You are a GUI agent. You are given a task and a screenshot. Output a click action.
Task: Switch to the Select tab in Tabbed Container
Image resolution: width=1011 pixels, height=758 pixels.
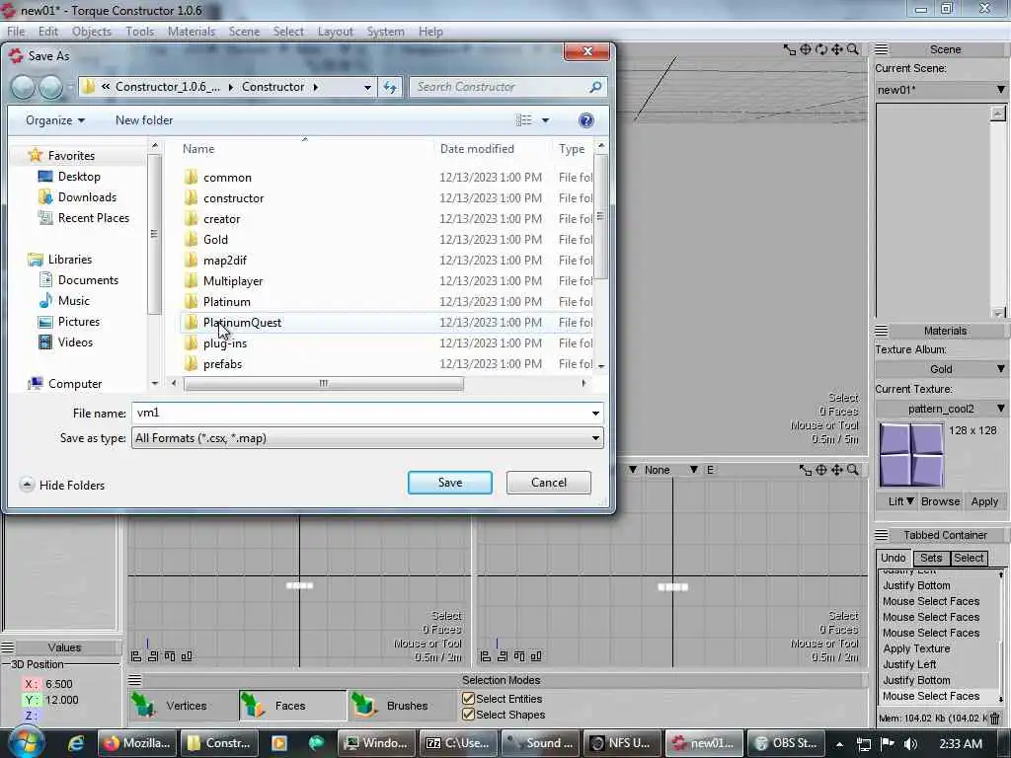(x=969, y=559)
